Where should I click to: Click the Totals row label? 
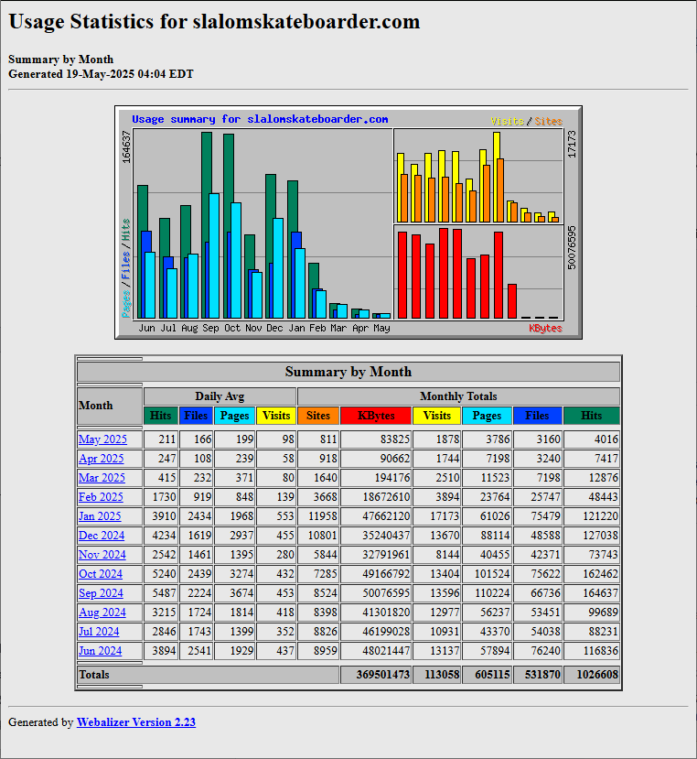(x=94, y=675)
